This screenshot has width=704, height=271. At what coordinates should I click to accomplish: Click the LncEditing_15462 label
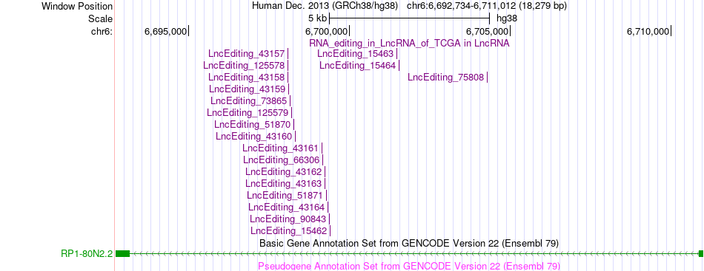pyautogui.click(x=289, y=231)
